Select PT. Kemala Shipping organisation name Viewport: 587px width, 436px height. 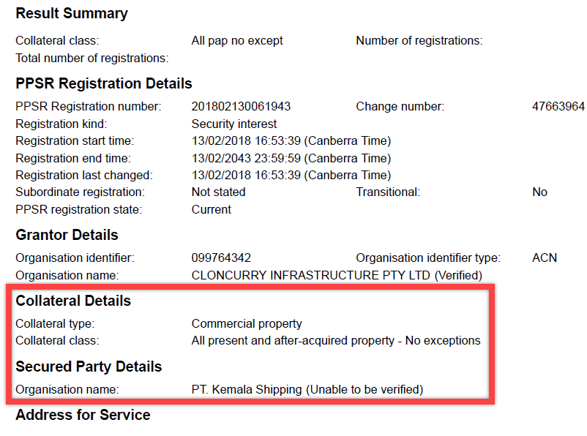tap(247, 390)
